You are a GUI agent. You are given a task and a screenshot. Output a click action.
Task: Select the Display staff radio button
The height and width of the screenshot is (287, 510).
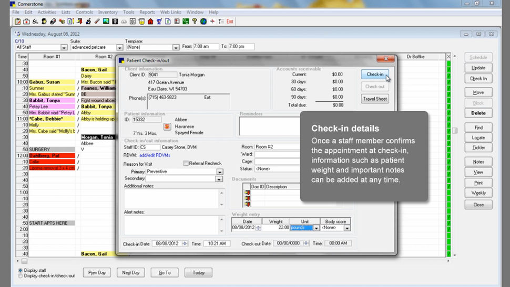tap(21, 270)
